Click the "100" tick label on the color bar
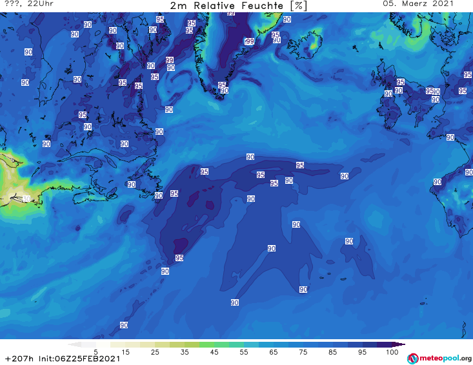 coord(392,352)
